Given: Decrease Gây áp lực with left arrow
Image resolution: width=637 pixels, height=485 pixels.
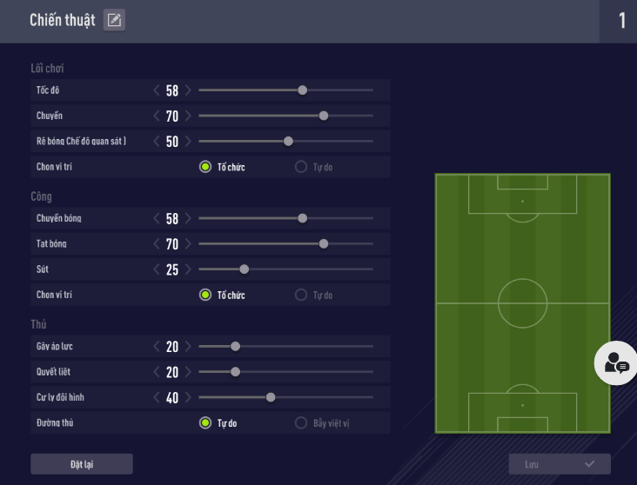Looking at the screenshot, I should coord(157,347).
